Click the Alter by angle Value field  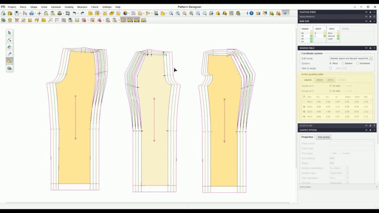coord(348,69)
